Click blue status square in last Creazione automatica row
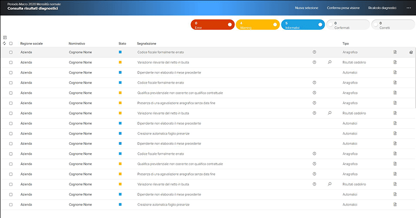The image size is (416, 218). point(120,204)
